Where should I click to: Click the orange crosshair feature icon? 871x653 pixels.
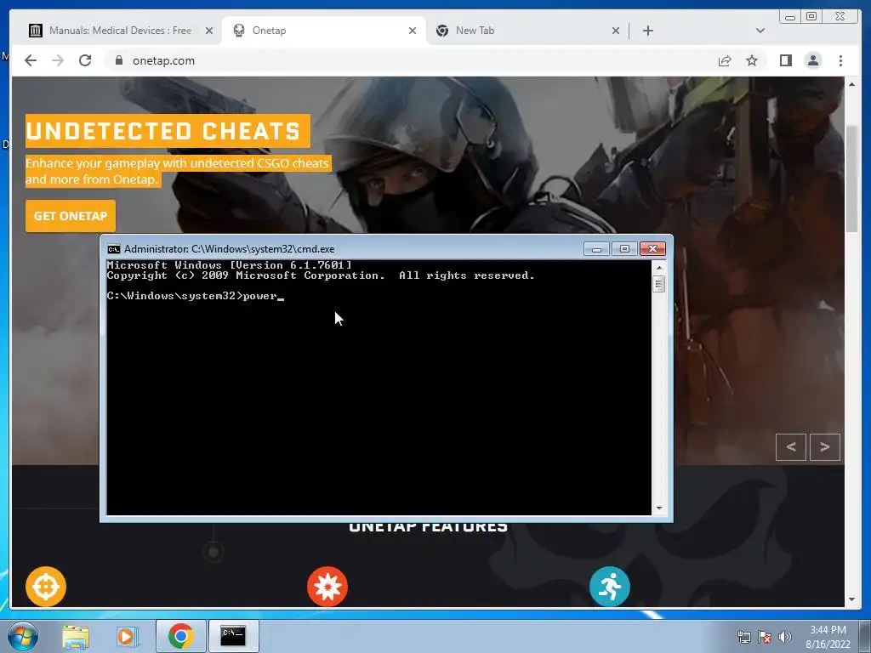(x=46, y=587)
